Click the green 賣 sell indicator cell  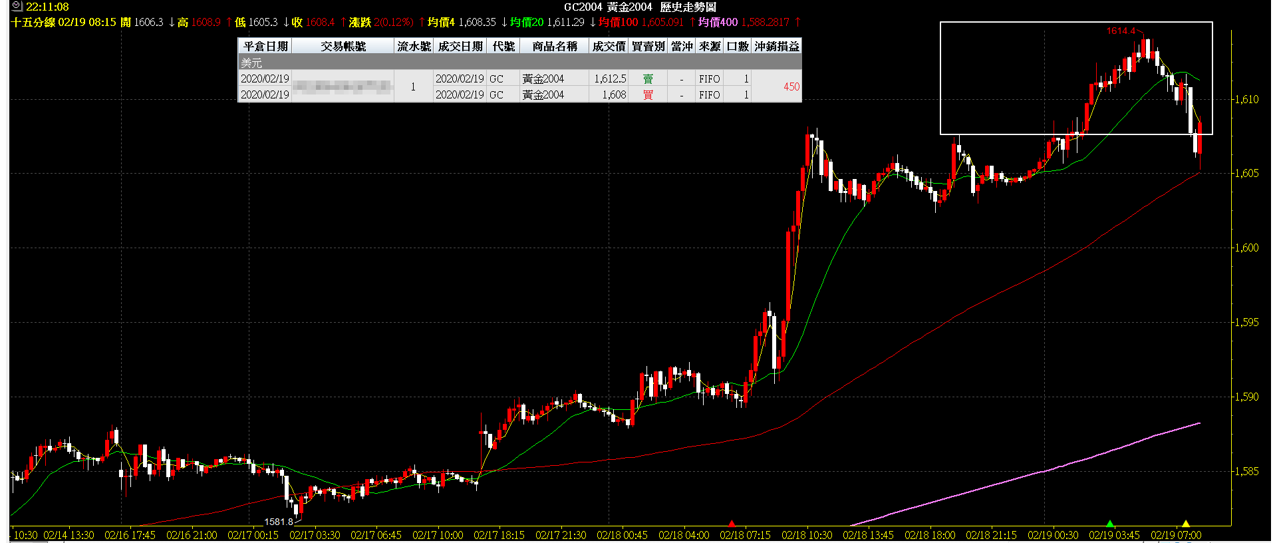point(648,79)
